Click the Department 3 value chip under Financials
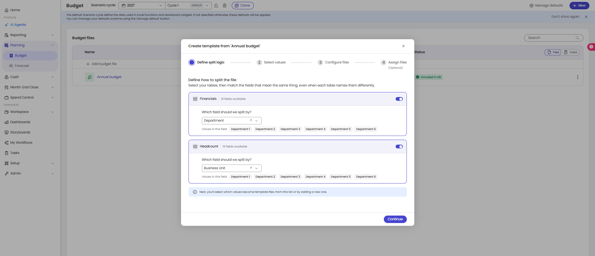595x256 pixels. pyautogui.click(x=290, y=129)
